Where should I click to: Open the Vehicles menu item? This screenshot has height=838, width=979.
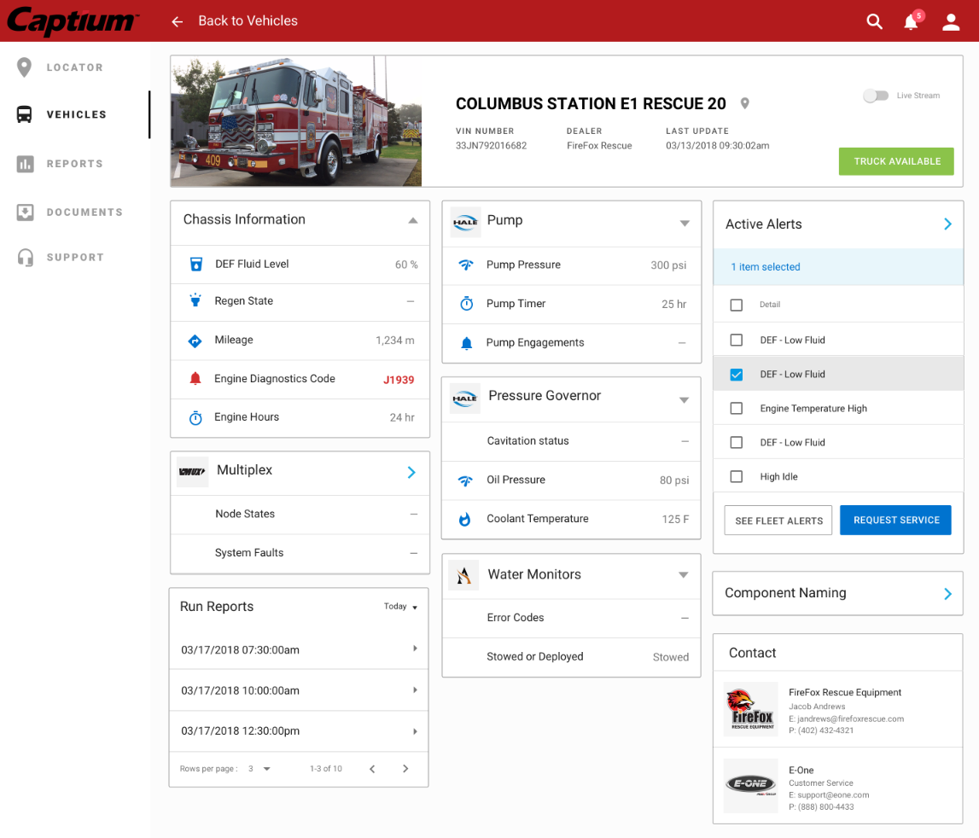click(x=75, y=114)
